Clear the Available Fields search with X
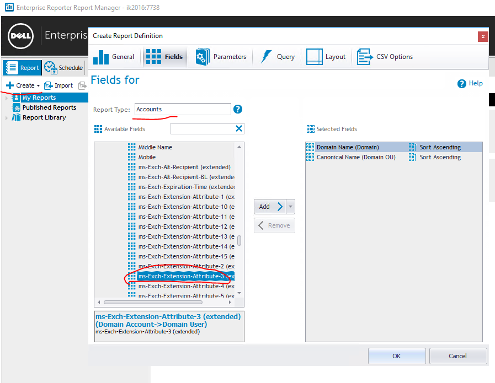This screenshot has width=495, height=383. point(239,128)
